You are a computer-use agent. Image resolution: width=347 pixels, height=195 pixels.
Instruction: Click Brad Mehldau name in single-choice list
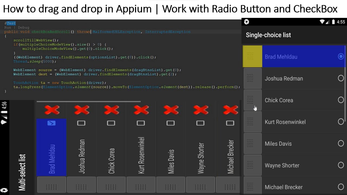(x=281, y=57)
